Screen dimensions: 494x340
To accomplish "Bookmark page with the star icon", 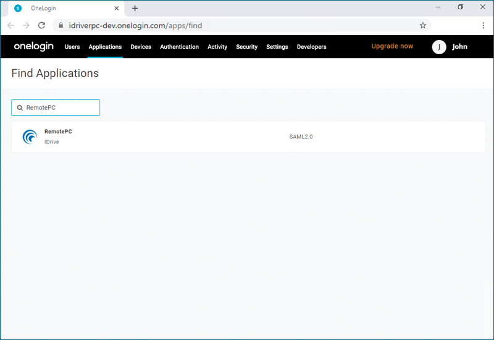I will 423,25.
